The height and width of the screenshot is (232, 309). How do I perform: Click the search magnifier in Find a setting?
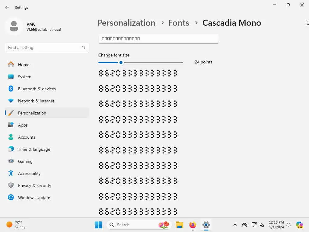point(84,47)
